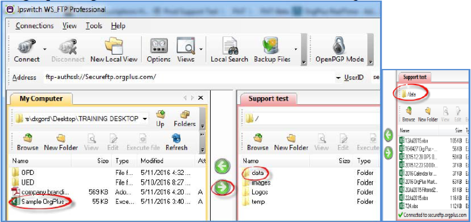Click Support test tab in inset window
This screenshot has width=471, height=222.
click(x=415, y=77)
